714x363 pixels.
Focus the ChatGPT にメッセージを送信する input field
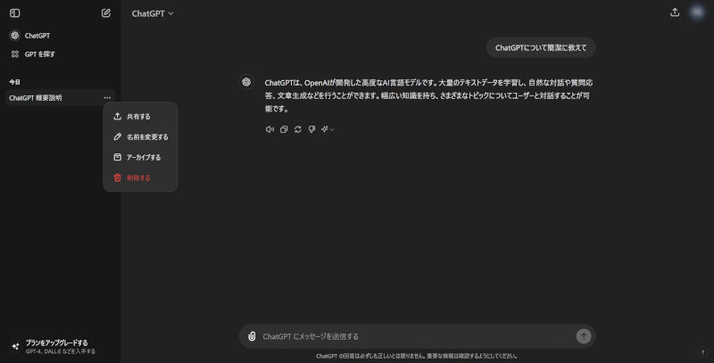click(x=417, y=336)
